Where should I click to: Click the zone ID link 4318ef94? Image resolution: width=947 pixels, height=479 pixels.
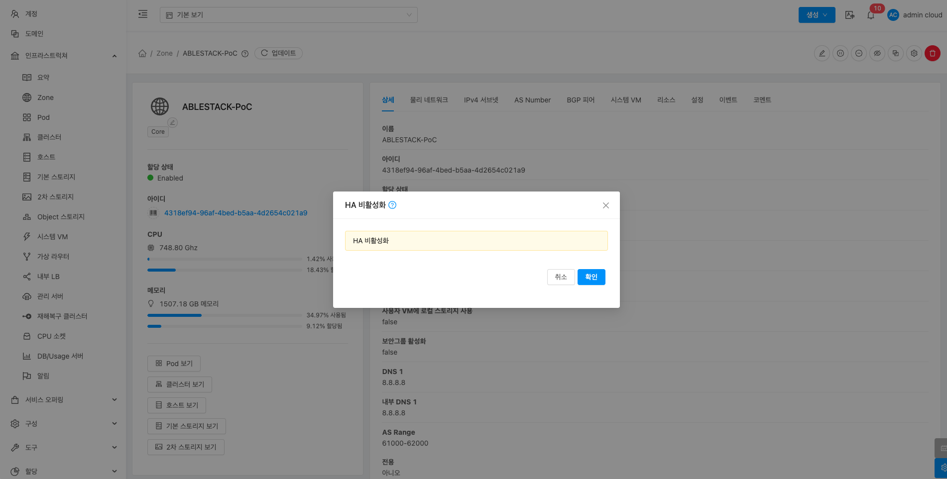236,213
